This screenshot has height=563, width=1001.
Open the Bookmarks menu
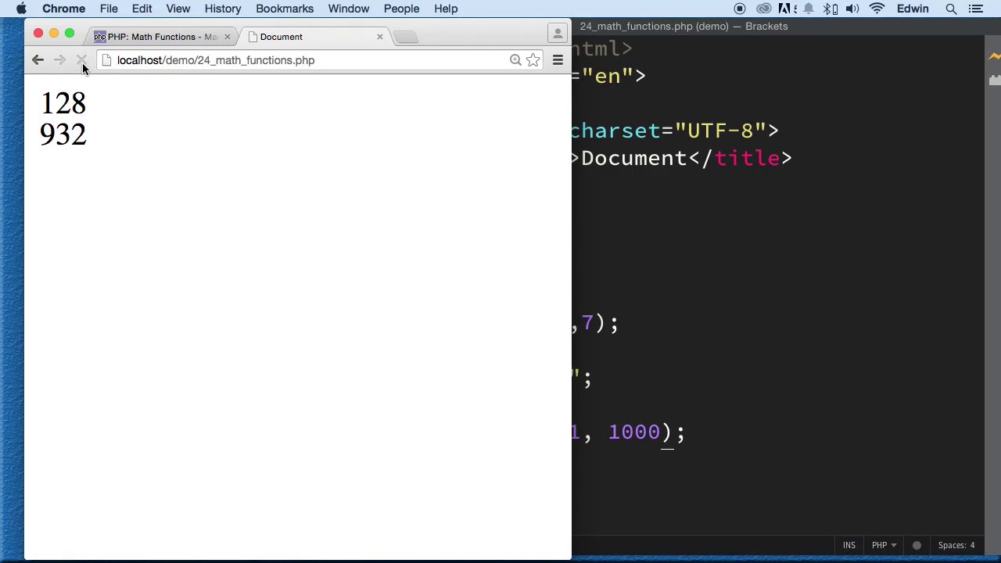click(285, 9)
